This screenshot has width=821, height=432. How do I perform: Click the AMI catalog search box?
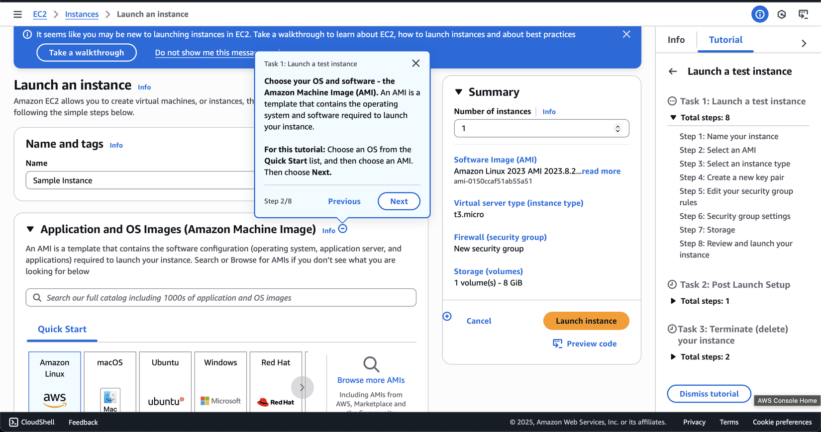[221, 298]
